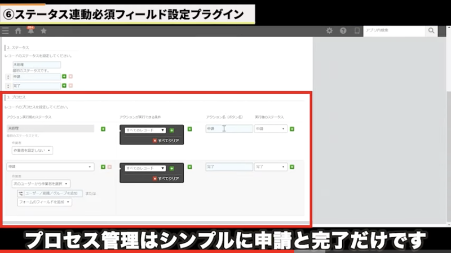Open the favorites star icon
This screenshot has height=253, width=451.
(x=43, y=31)
